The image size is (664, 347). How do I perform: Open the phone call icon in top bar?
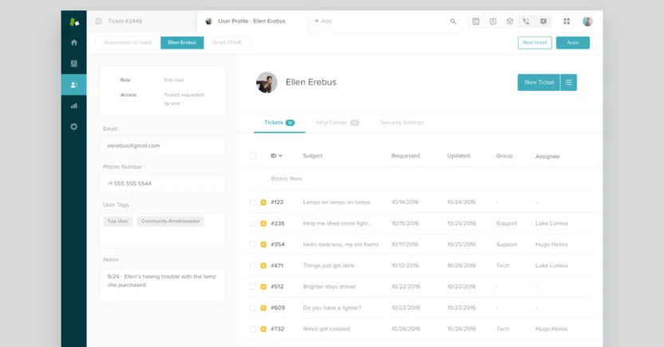coord(525,22)
